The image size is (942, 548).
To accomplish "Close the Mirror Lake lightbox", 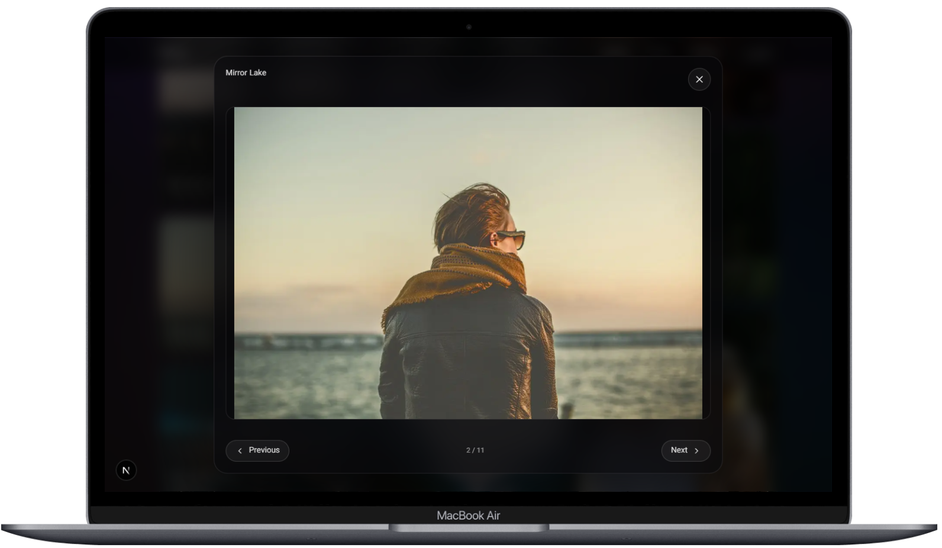I will (x=699, y=79).
